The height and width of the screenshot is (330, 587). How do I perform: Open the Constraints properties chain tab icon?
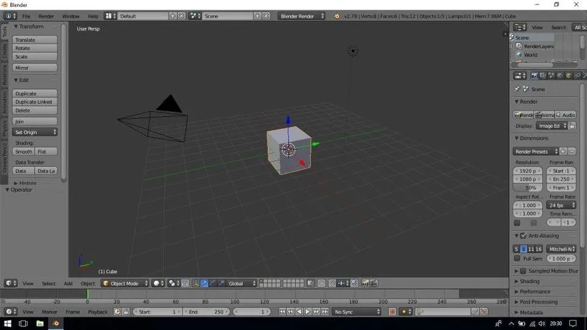click(577, 76)
